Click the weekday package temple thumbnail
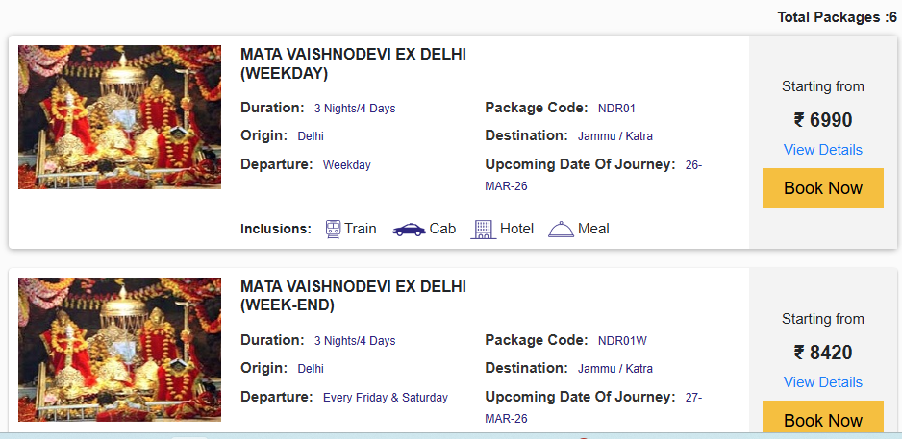The height and width of the screenshot is (439, 902). point(119,117)
